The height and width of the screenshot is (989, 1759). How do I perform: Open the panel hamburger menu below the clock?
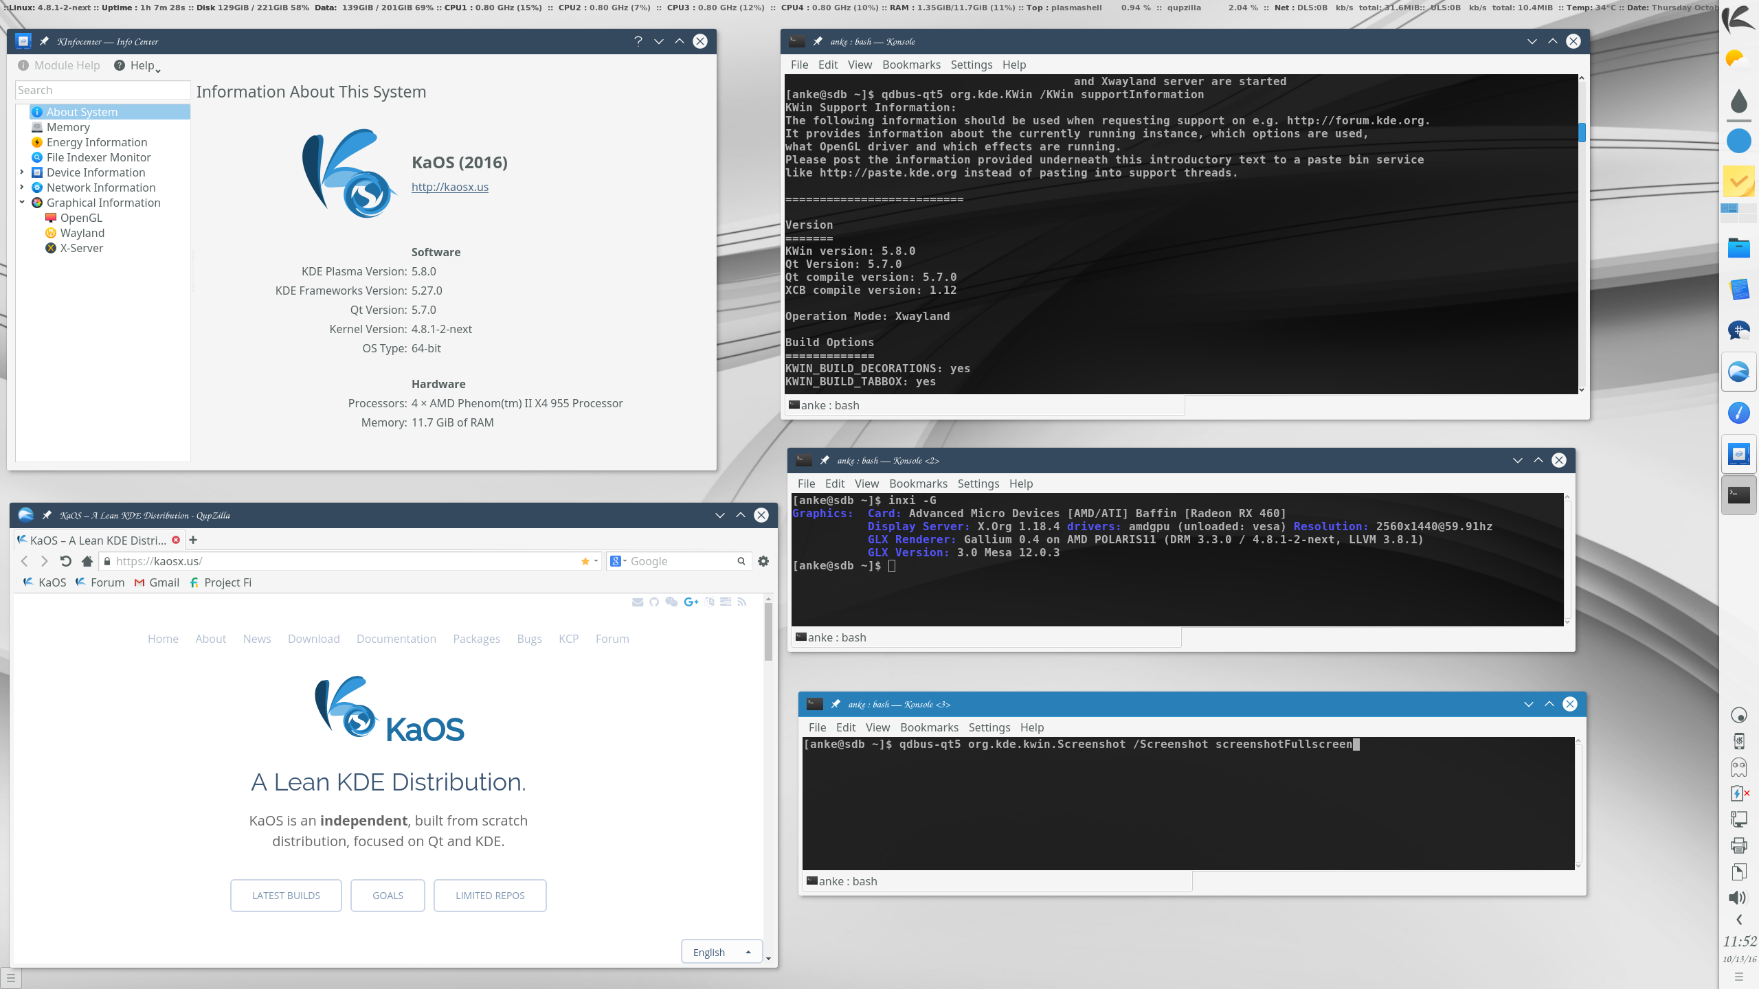tap(1738, 977)
